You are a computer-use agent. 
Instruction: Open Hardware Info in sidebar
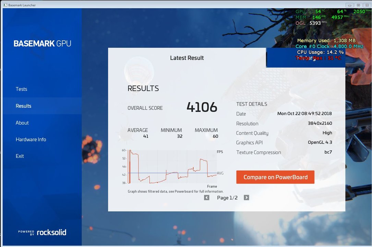[x=31, y=140]
